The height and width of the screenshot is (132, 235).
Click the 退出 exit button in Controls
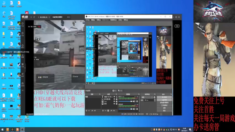point(164,111)
